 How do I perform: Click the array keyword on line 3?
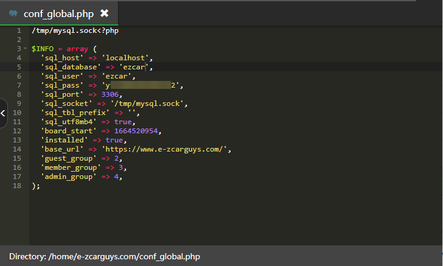pyautogui.click(x=77, y=49)
